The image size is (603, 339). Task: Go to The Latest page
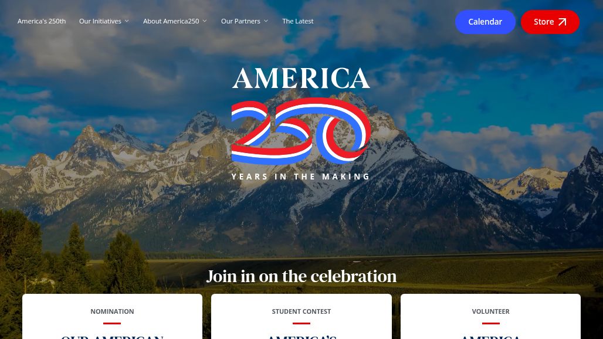(x=297, y=21)
